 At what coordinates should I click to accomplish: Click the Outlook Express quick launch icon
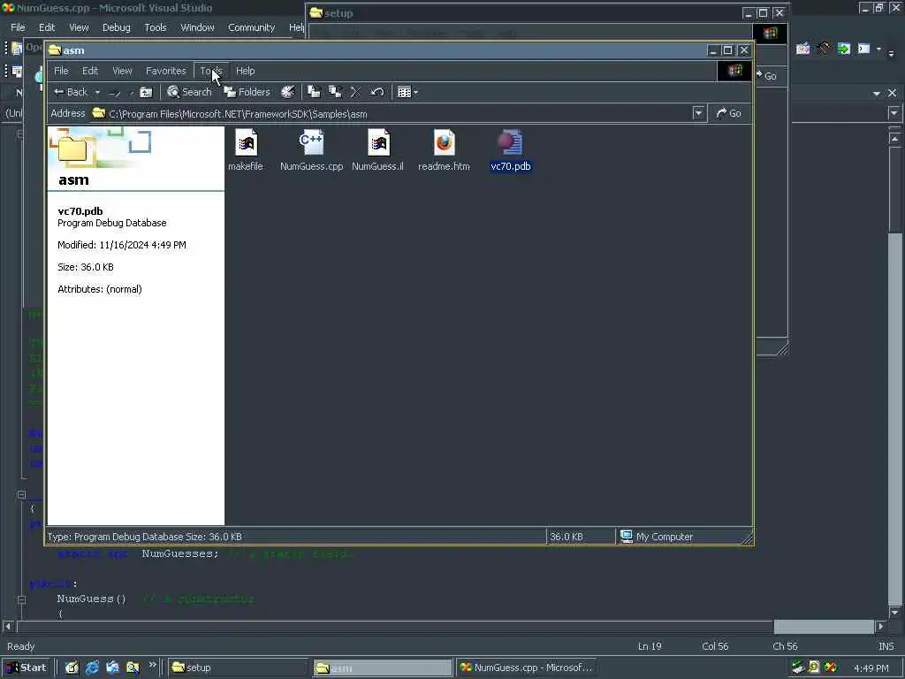tap(112, 668)
